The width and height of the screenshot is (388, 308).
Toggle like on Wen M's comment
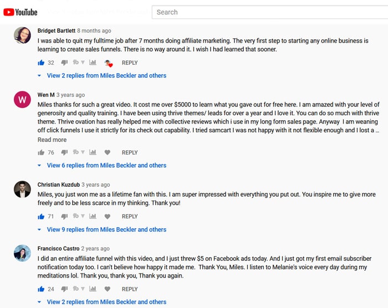coord(41,152)
